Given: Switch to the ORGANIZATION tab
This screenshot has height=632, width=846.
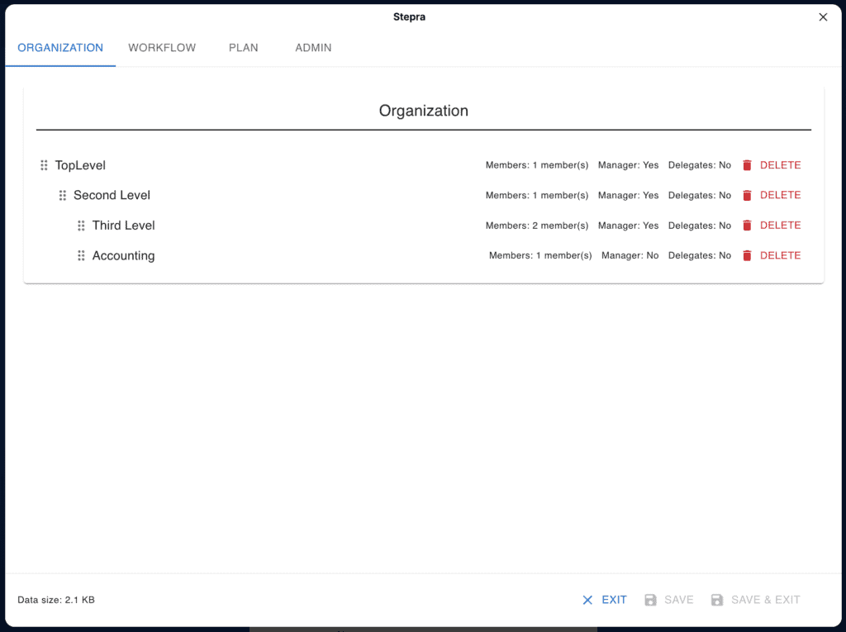Looking at the screenshot, I should pyautogui.click(x=60, y=47).
